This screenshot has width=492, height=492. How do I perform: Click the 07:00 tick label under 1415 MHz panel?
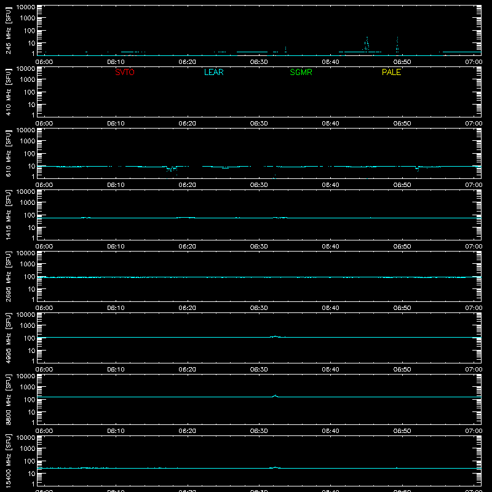tap(474, 247)
